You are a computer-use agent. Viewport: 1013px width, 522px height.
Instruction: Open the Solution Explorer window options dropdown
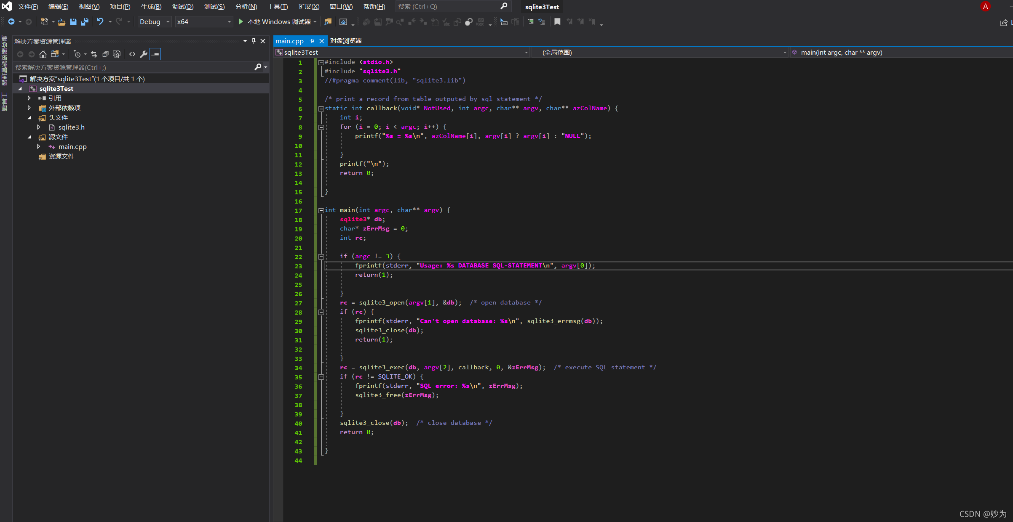245,41
